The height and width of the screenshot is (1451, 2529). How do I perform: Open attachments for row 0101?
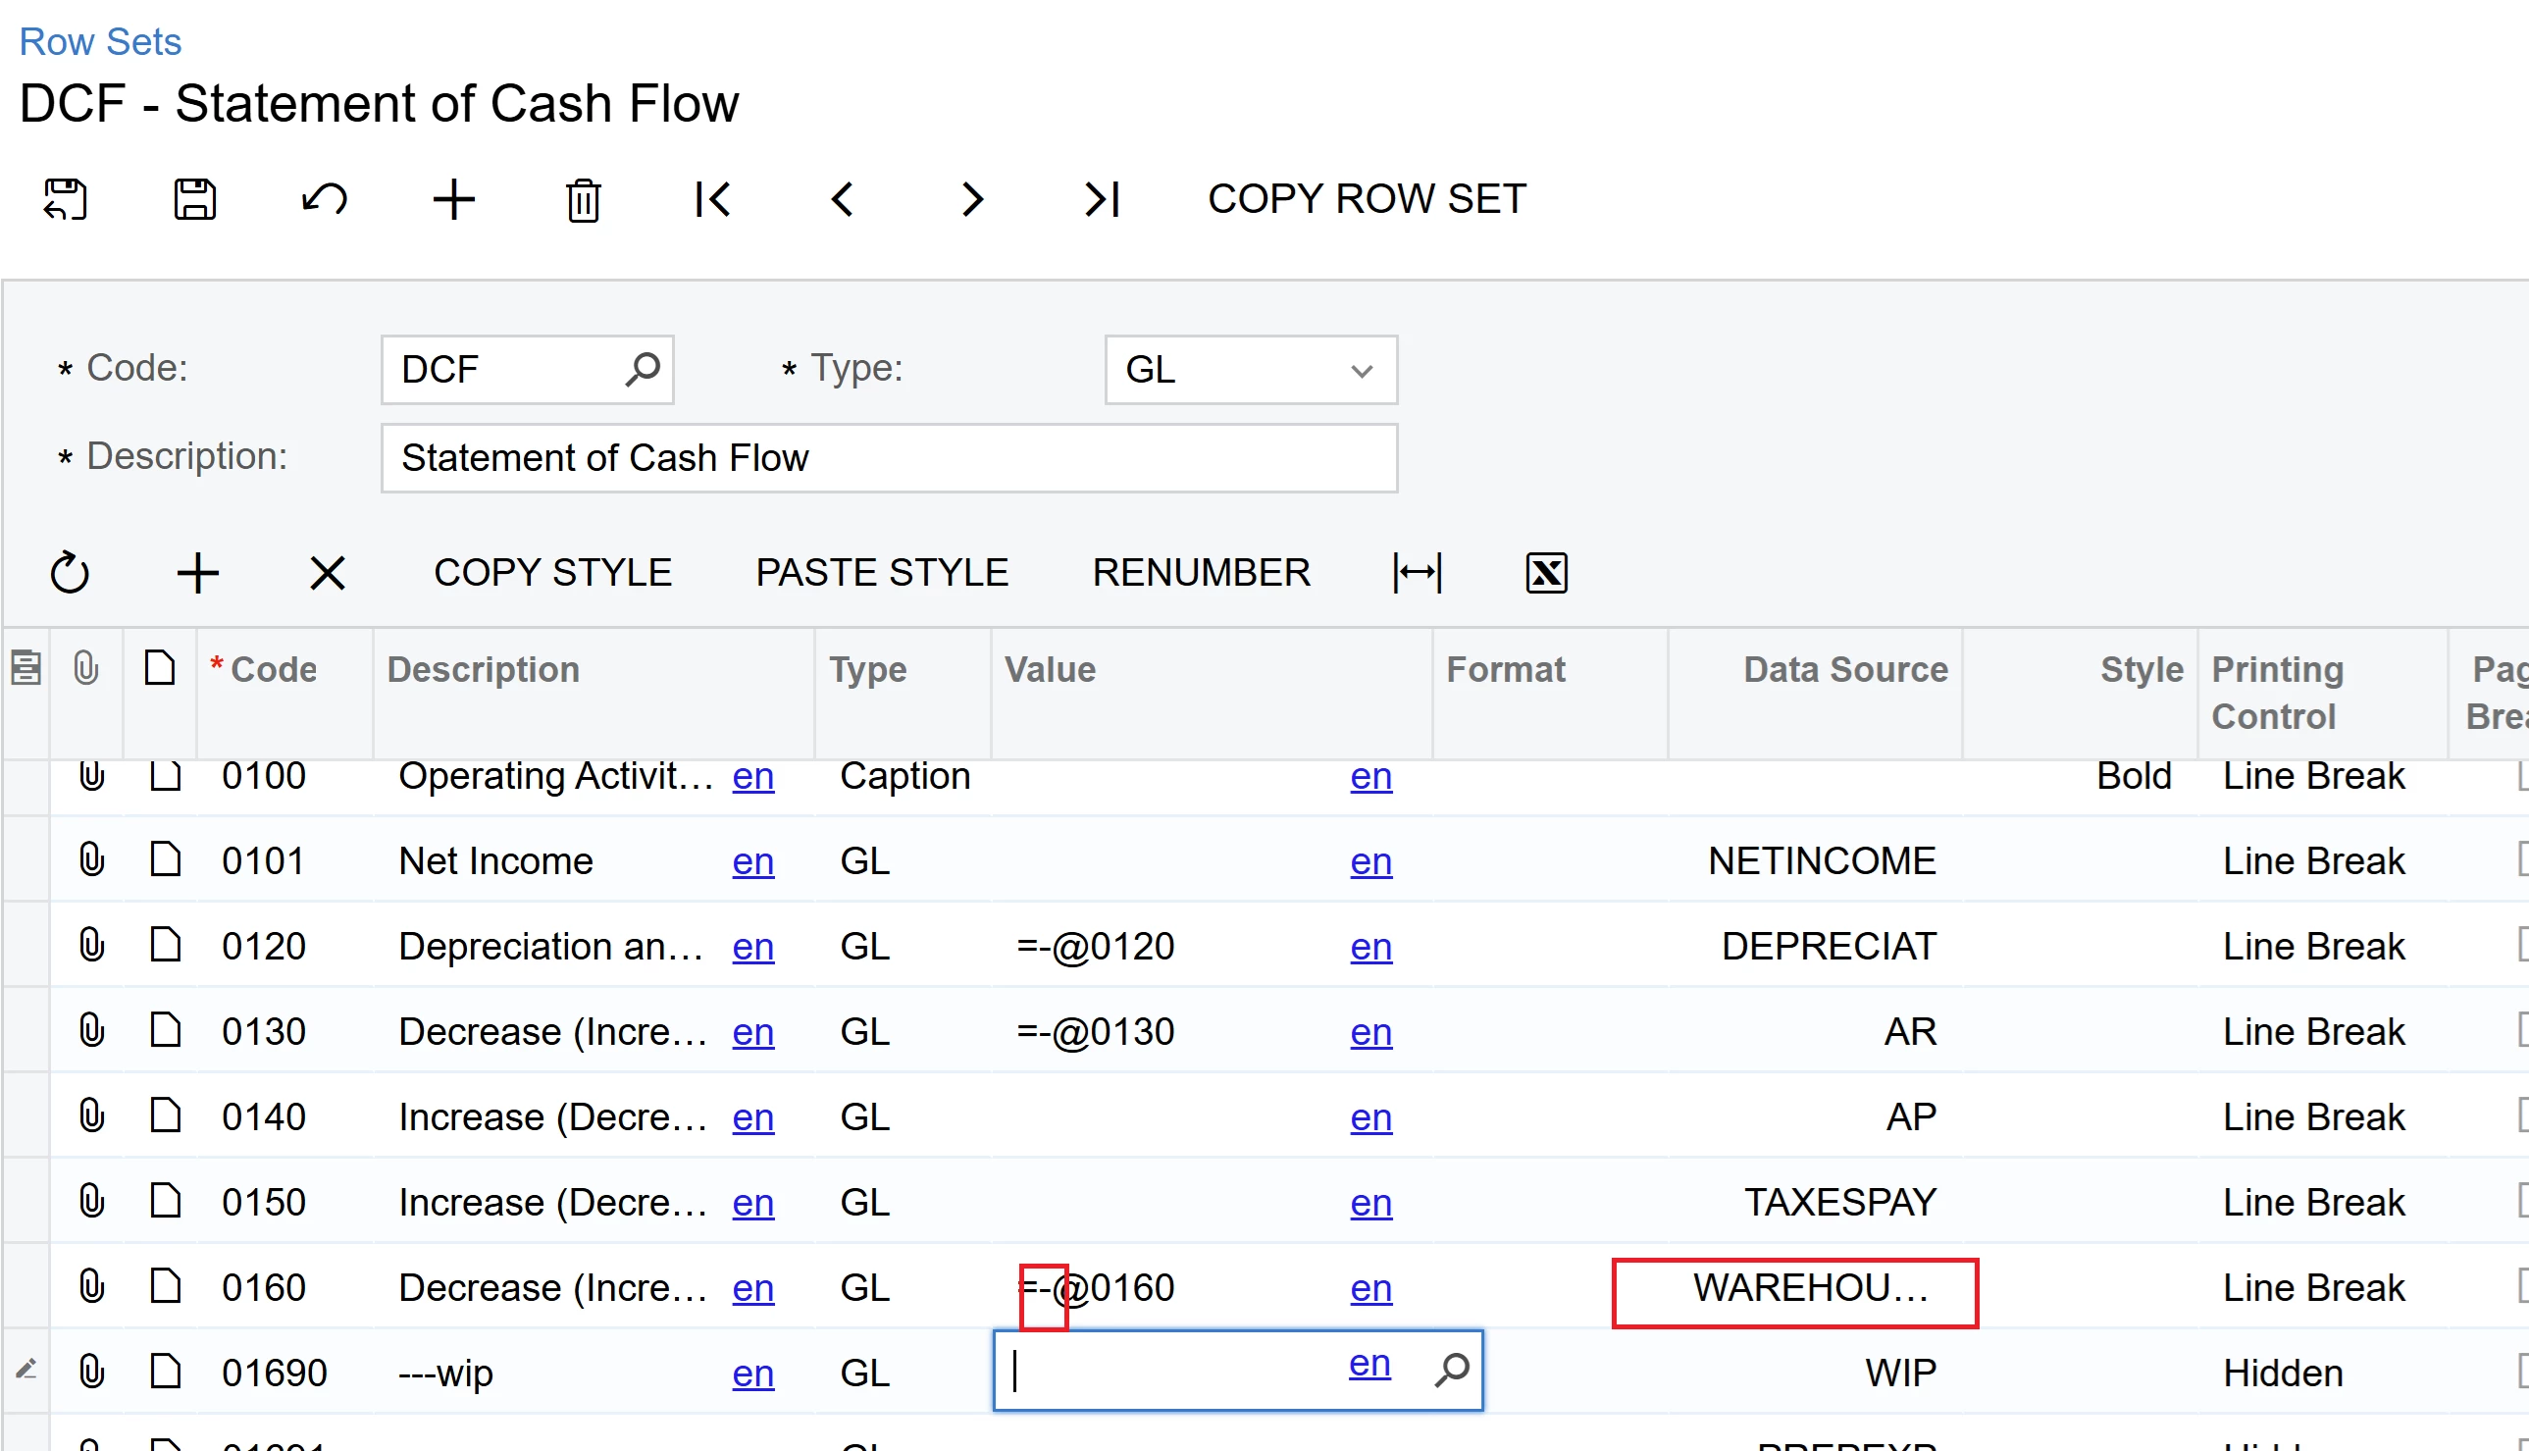pos(91,859)
